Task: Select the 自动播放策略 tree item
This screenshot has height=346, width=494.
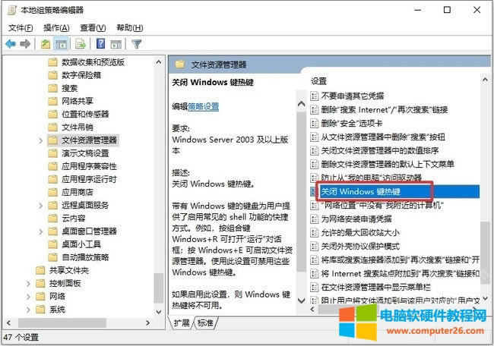Action: coord(85,257)
